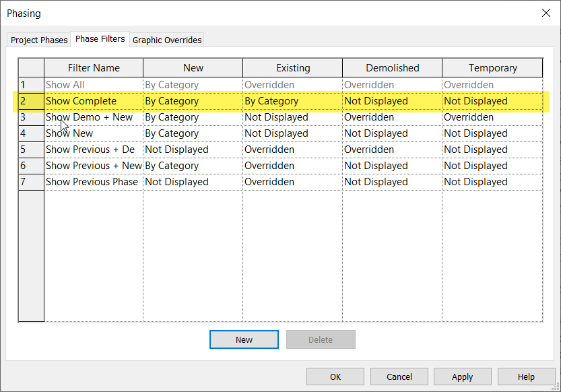Change Existing setting for Show Demo + New

point(292,117)
